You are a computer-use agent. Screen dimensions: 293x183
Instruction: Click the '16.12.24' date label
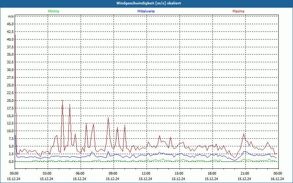[x=277, y=179]
